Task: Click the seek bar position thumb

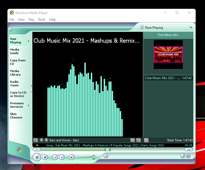Action: (x=108, y=150)
